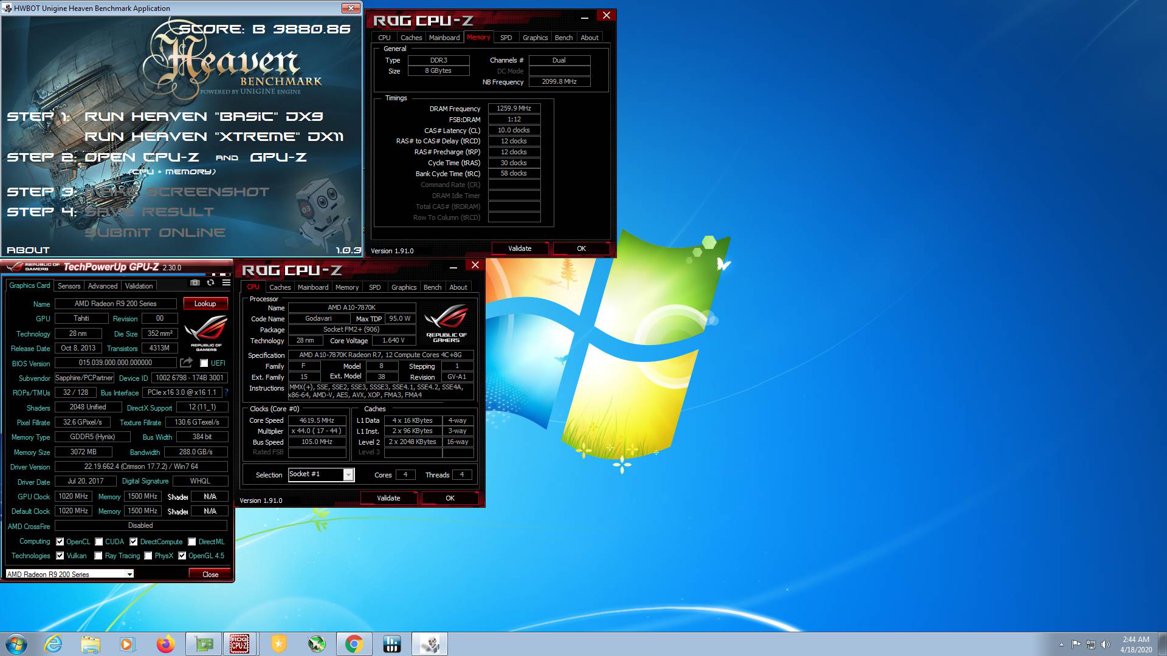Viewport: 1167px width, 656px height.
Task: Open the SPD tab in the CPU-Z Memory window
Action: tap(506, 38)
